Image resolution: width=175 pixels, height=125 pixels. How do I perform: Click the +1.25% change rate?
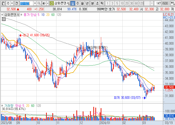39,9
